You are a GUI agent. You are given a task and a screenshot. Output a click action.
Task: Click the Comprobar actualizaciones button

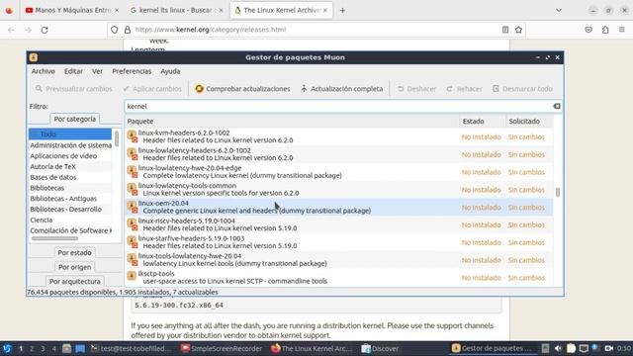click(x=242, y=89)
